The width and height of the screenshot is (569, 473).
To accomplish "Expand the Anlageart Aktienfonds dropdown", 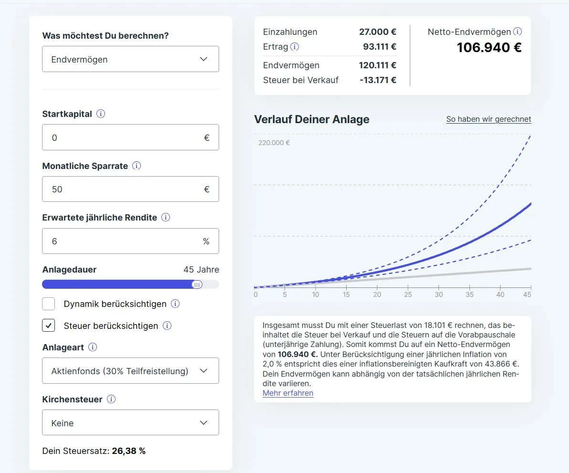I will pyautogui.click(x=130, y=371).
